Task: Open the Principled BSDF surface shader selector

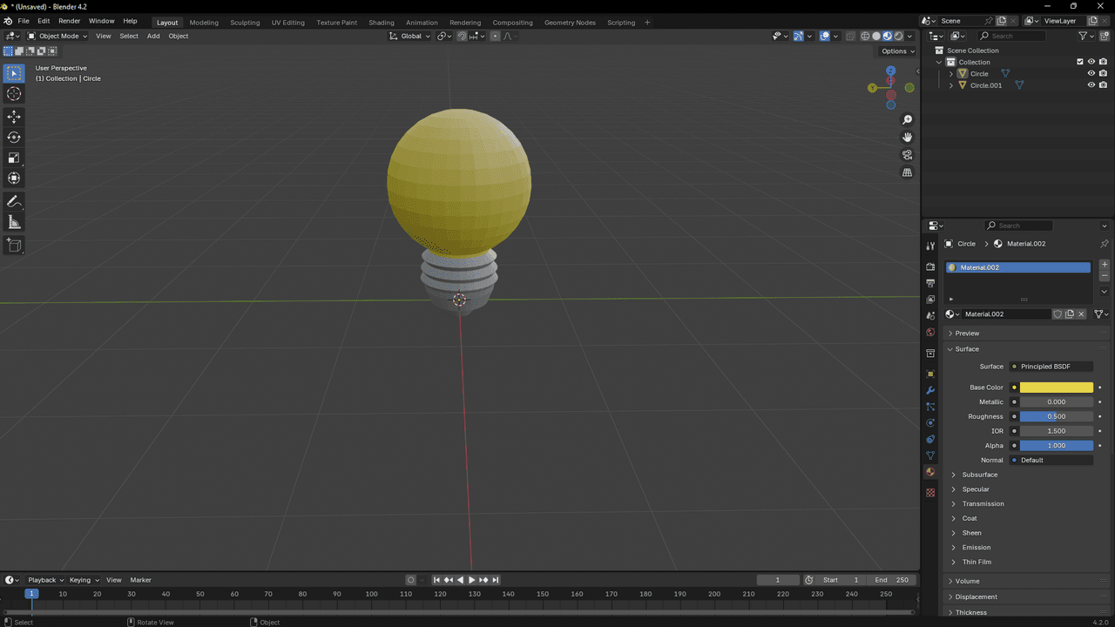Action: pos(1051,367)
